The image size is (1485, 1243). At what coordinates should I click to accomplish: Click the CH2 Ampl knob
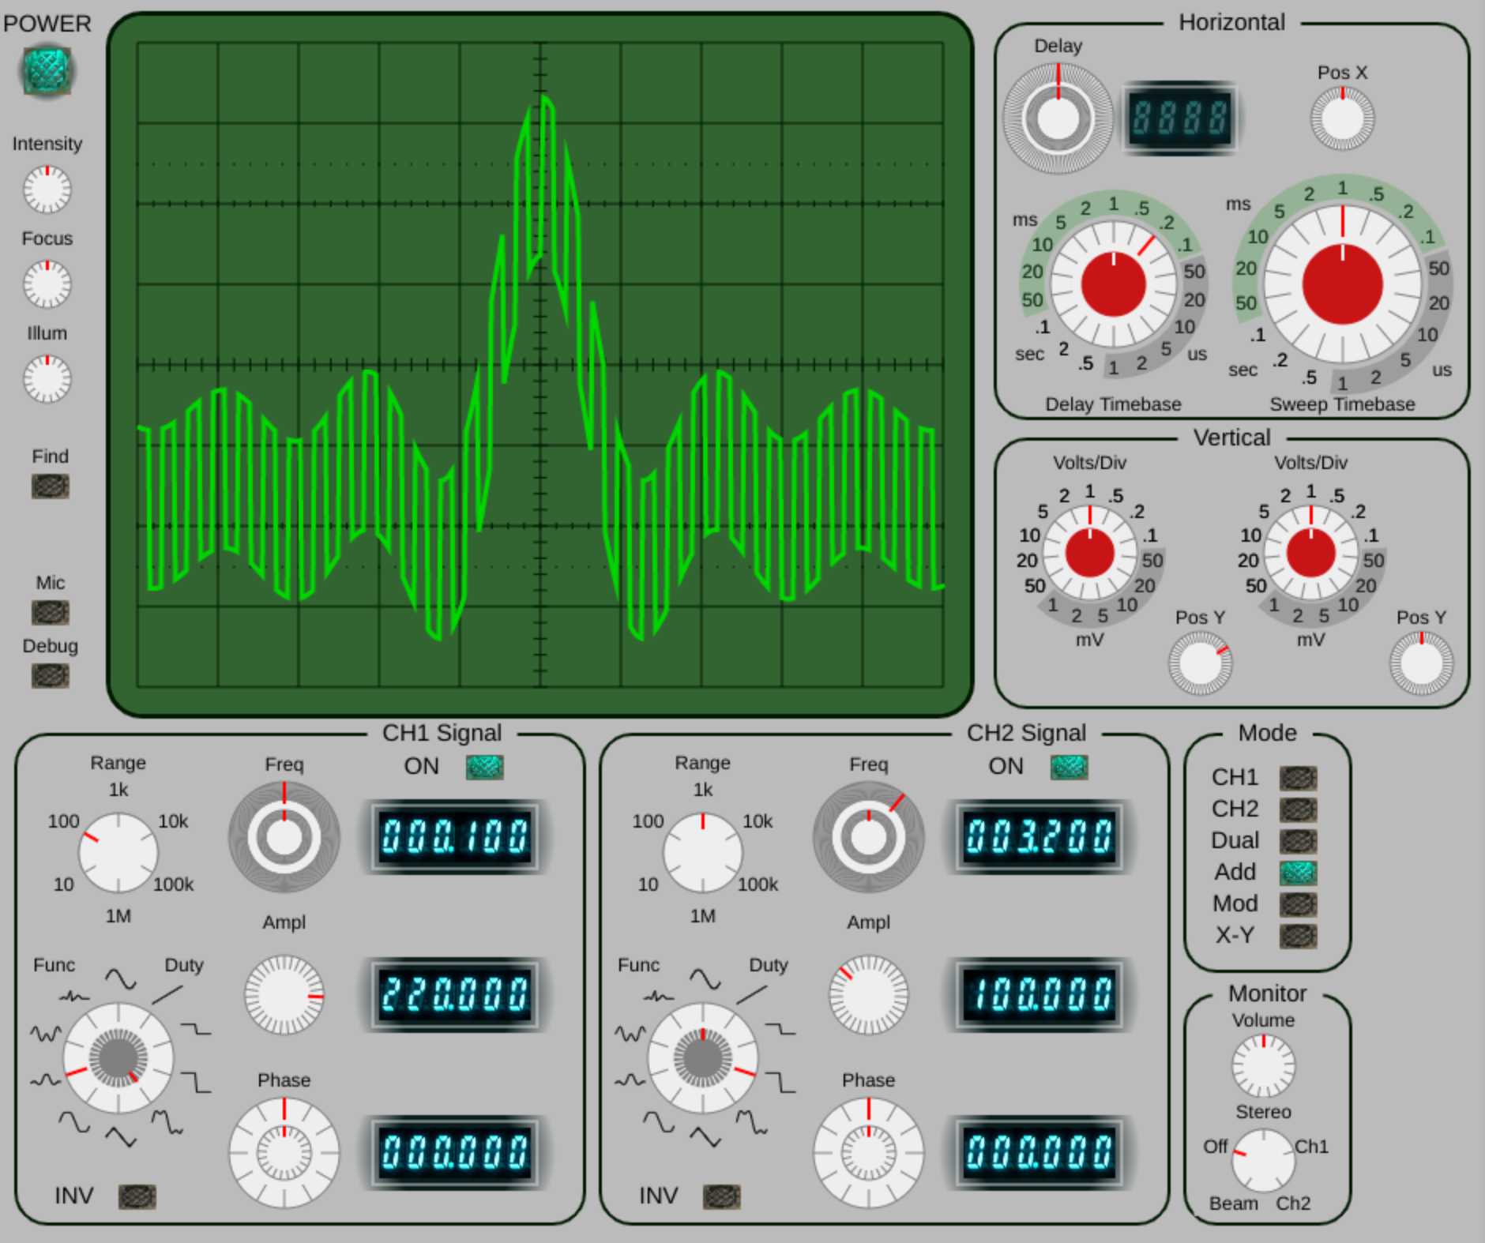pos(869,995)
